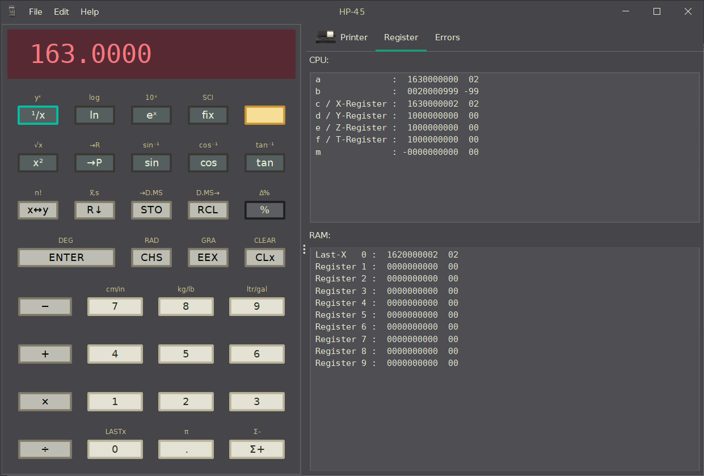Click the ln key
The width and height of the screenshot is (704, 476).
(x=95, y=115)
